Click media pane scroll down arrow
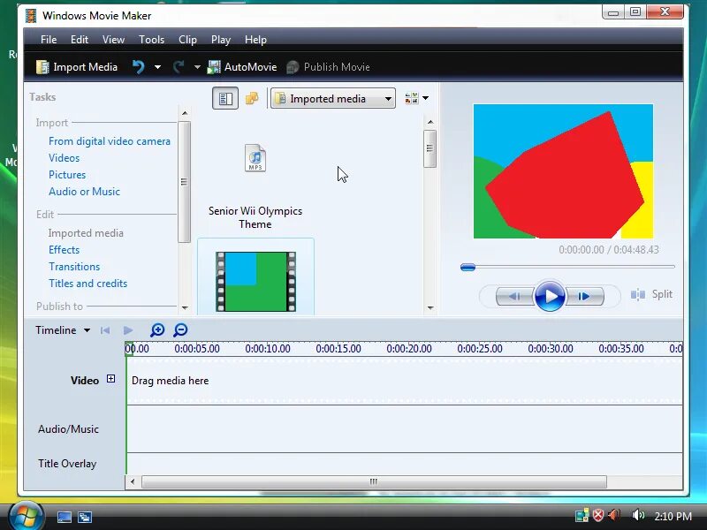The width and height of the screenshot is (707, 530). (430, 307)
